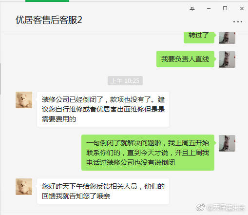This screenshot has width=248, height=215.
Task: Select the white bubble about 装修公司已经倒闭了
Action: 103,109
